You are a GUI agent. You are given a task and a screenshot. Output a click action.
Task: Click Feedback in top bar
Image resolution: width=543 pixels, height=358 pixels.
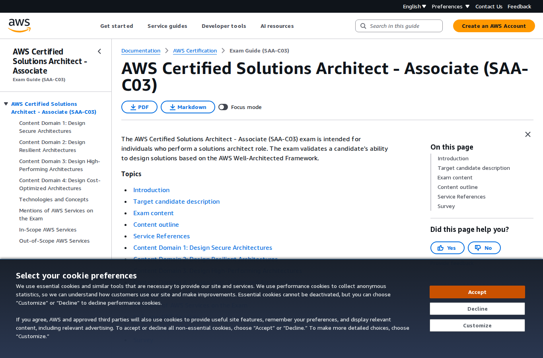tap(520, 6)
